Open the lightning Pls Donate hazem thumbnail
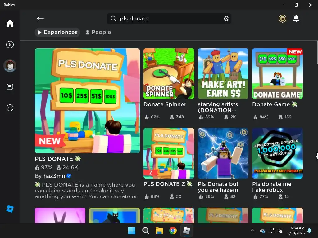318x238 pixels. tap(223, 153)
